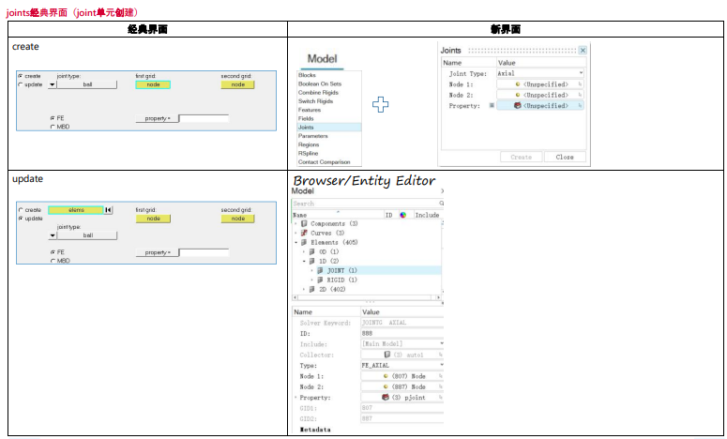Click the Curves icon in the model tree
The image size is (727, 439).
click(304, 233)
